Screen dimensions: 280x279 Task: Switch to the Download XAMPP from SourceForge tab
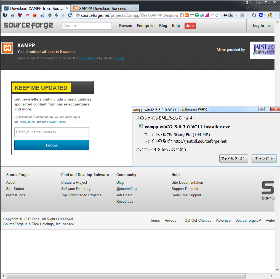pos(36,8)
